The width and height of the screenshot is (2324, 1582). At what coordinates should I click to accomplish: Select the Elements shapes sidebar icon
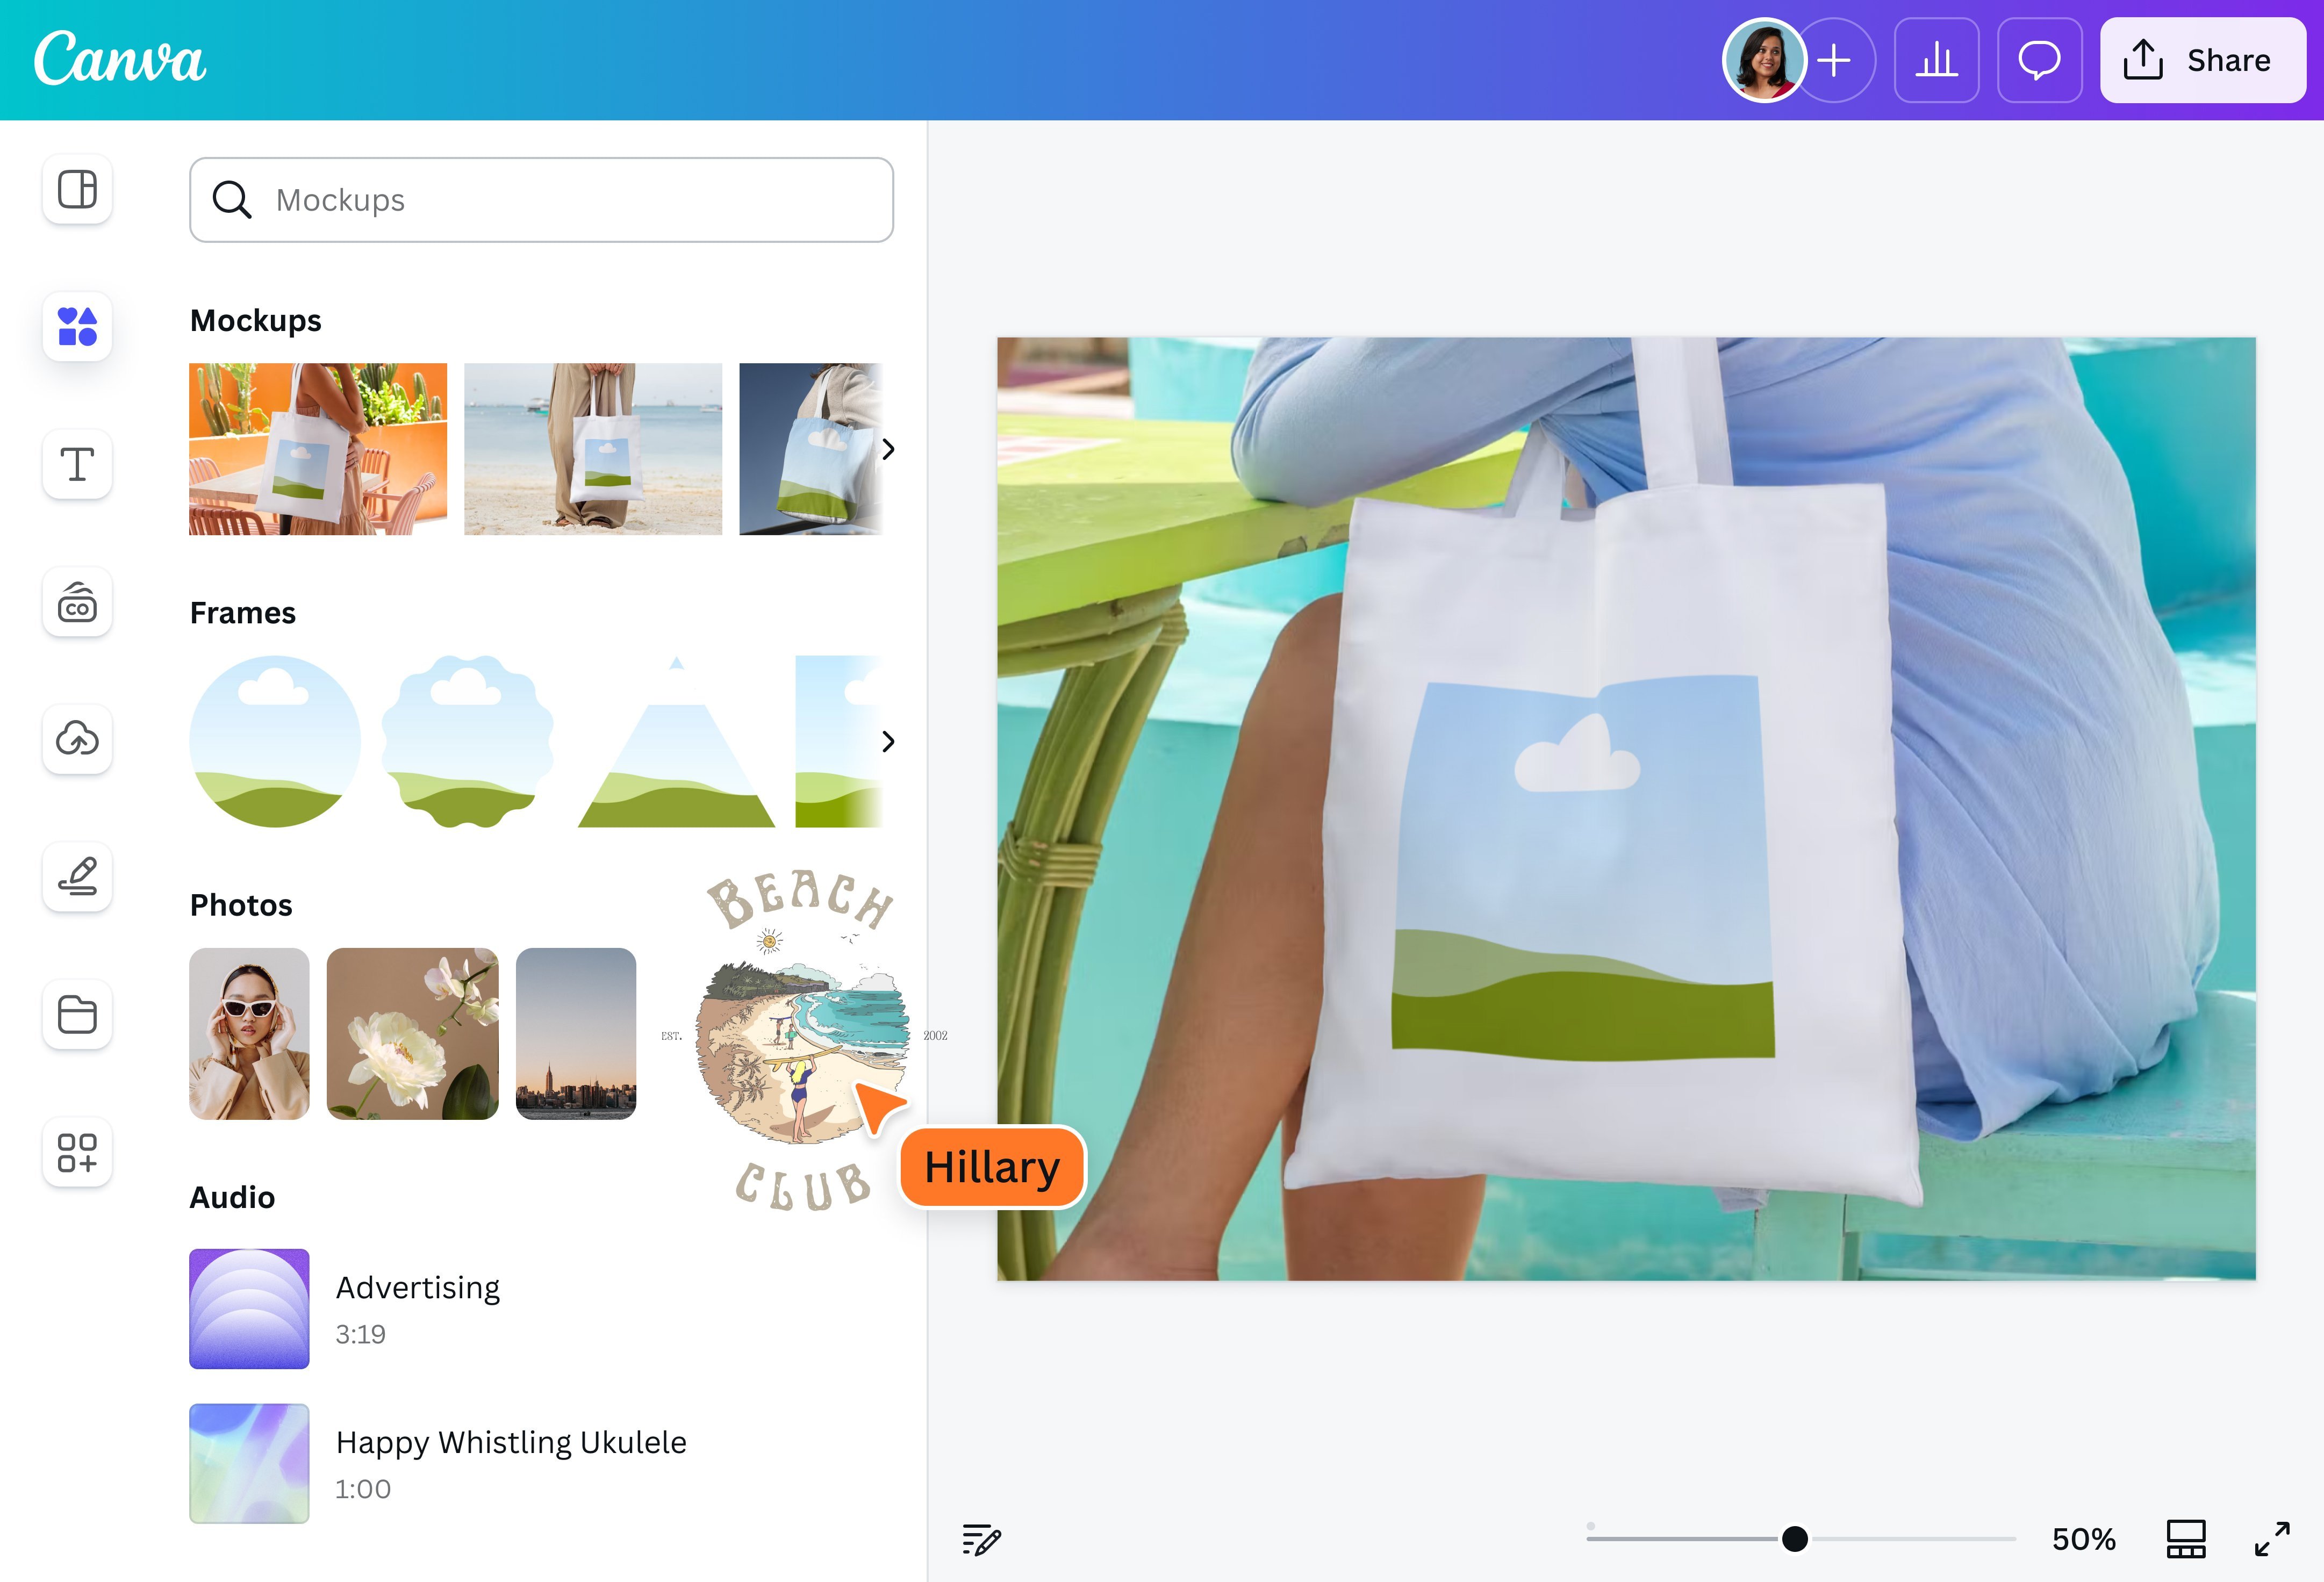(x=77, y=326)
